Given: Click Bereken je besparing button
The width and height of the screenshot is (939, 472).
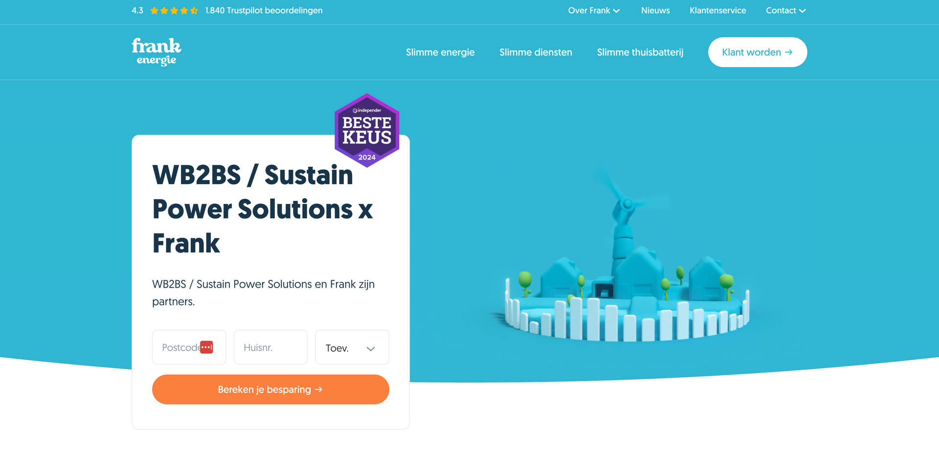Looking at the screenshot, I should tap(270, 389).
